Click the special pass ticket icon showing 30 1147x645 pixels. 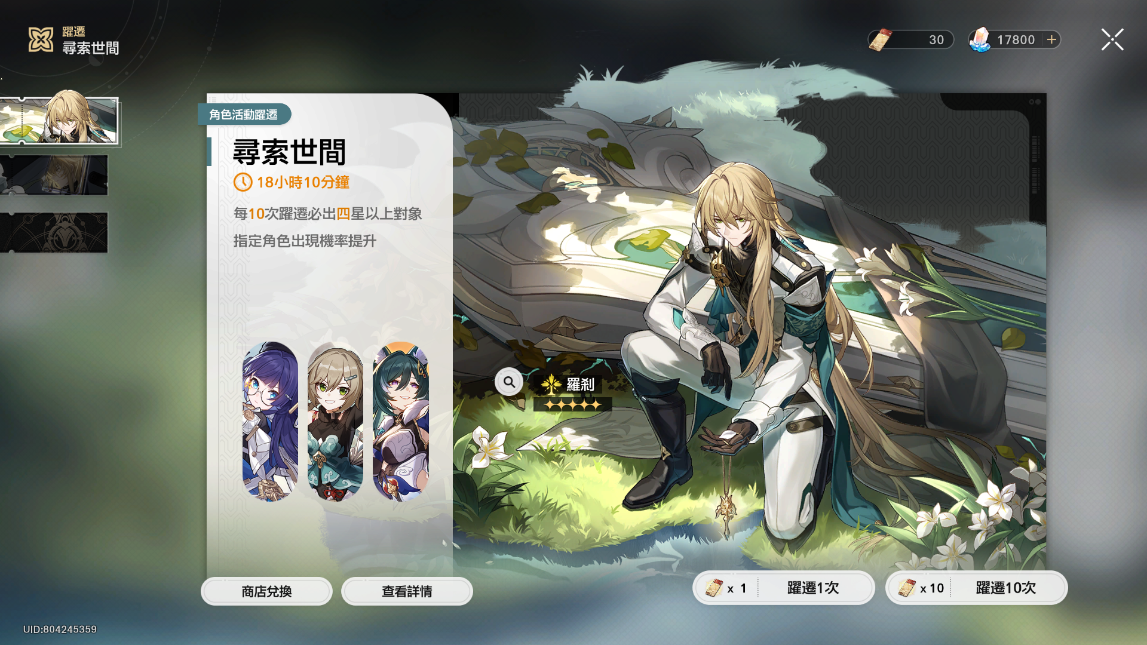[x=880, y=39]
